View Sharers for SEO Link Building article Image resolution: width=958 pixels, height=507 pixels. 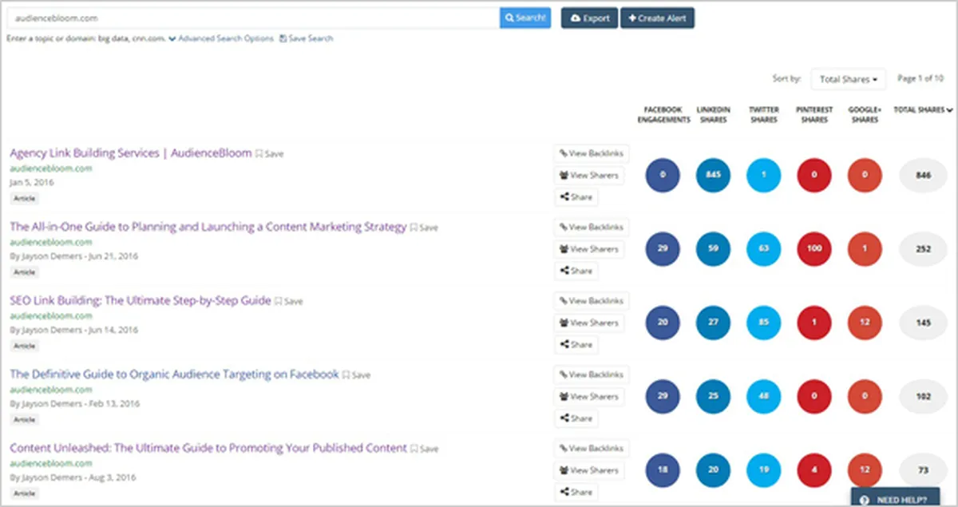click(589, 323)
